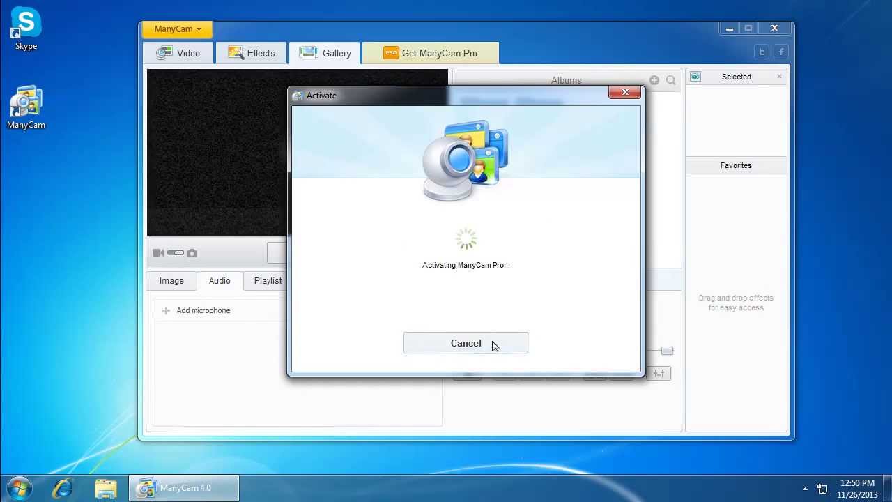Minimize the ManyCam window
Viewport: 892px width, 502px height.
coord(729,29)
